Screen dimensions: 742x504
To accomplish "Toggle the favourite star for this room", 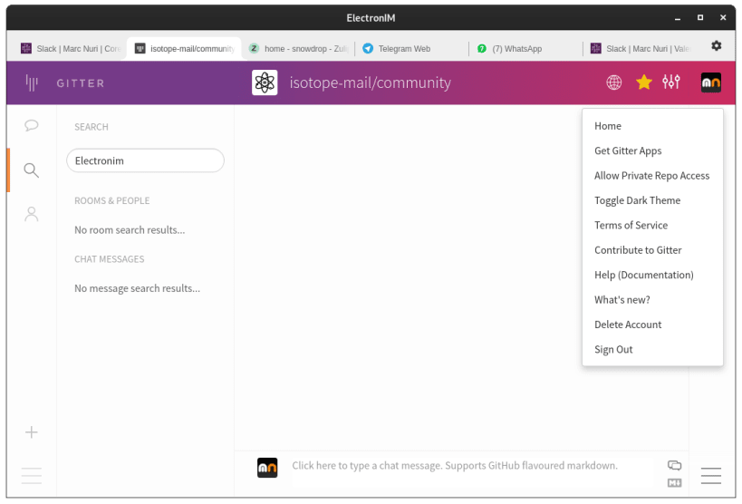I will 643,82.
